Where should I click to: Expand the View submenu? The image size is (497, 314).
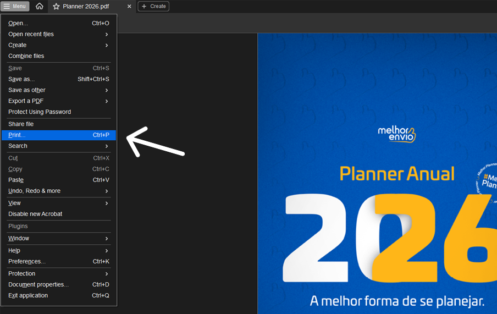point(59,203)
